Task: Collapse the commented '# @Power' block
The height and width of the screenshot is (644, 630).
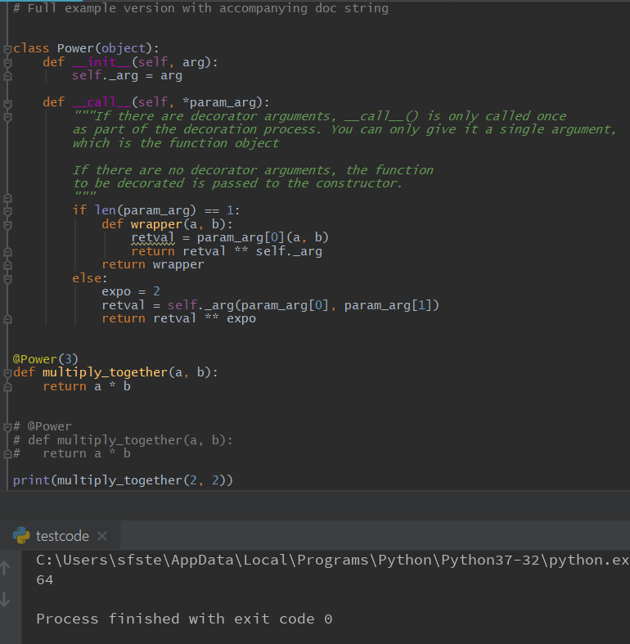Action: (7, 427)
